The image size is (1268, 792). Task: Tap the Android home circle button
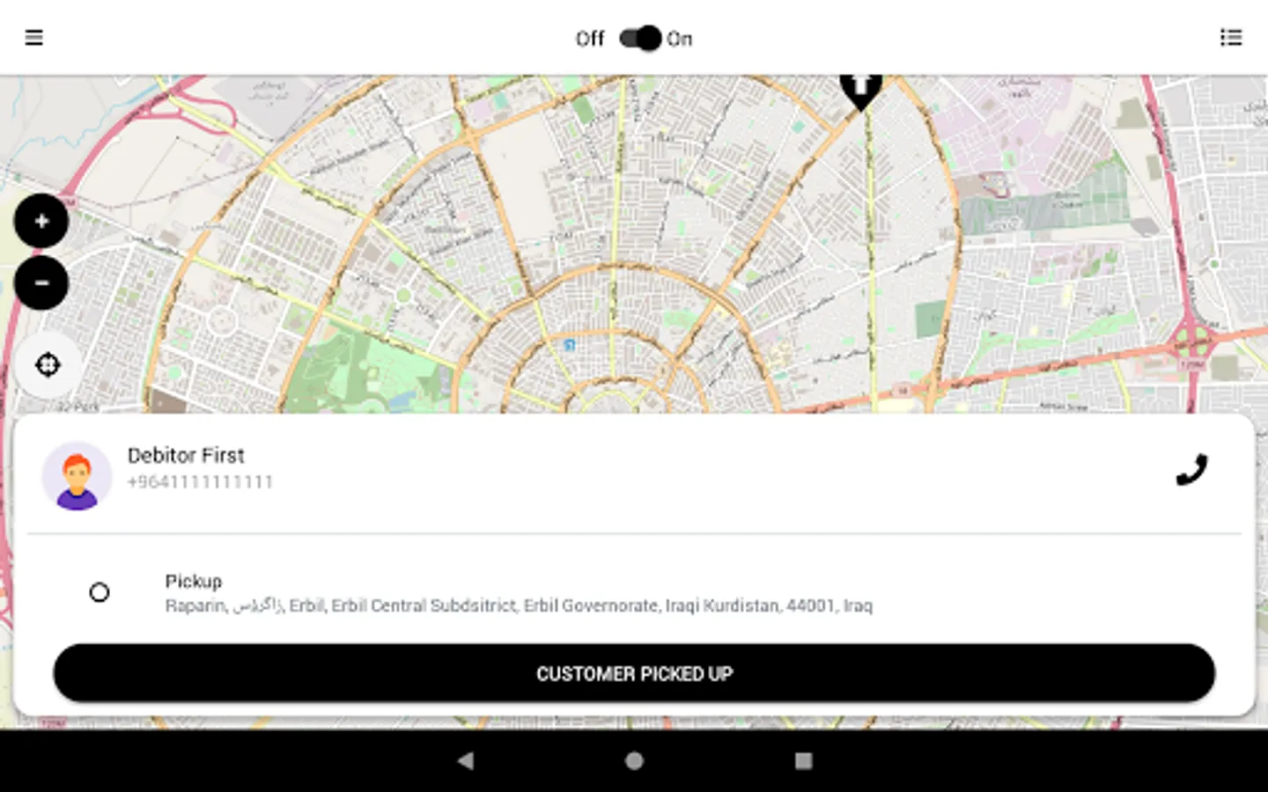pos(634,761)
